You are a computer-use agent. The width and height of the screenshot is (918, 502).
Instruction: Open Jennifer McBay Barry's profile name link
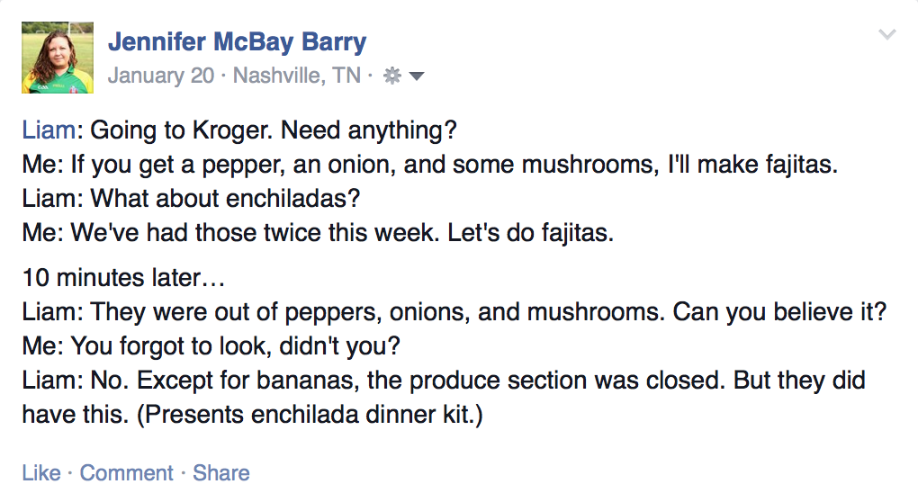point(237,41)
